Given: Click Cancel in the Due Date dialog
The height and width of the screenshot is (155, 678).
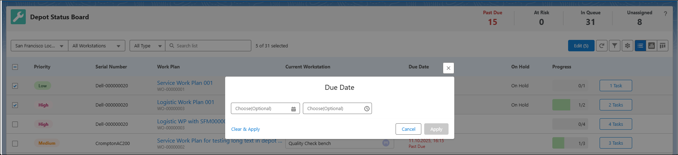Looking at the screenshot, I should pyautogui.click(x=408, y=129).
